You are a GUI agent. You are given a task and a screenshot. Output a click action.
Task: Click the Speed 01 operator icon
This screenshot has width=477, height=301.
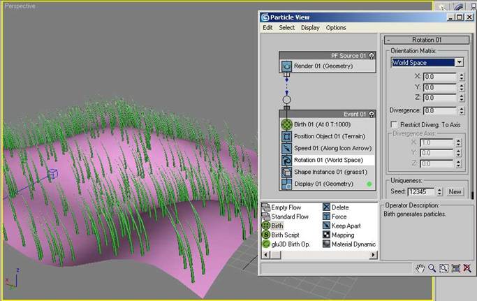coord(286,148)
